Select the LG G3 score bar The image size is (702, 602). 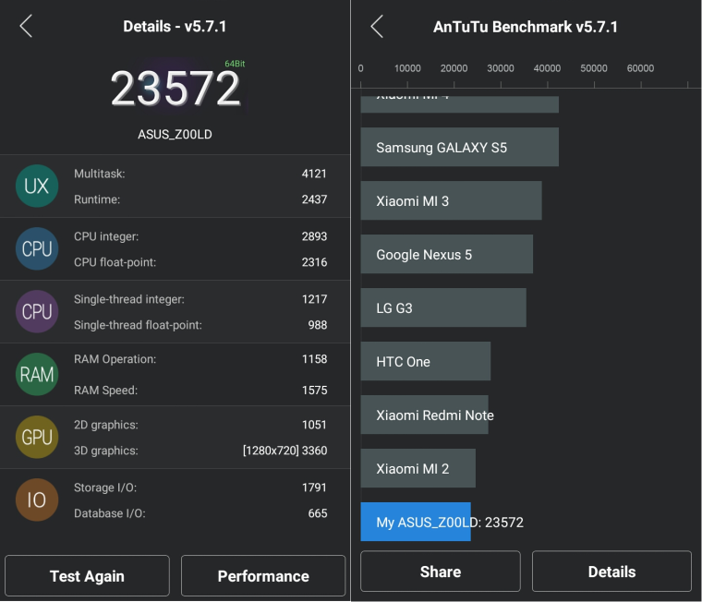click(442, 308)
